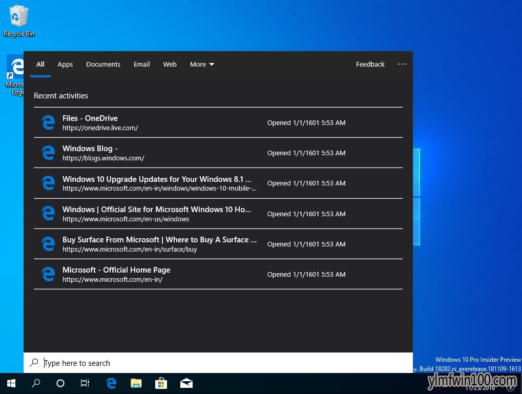Click the microsoft.com/en-us/windows URL text

[x=126, y=219]
